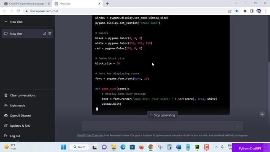Open the New chat conversation entry

click(27, 34)
